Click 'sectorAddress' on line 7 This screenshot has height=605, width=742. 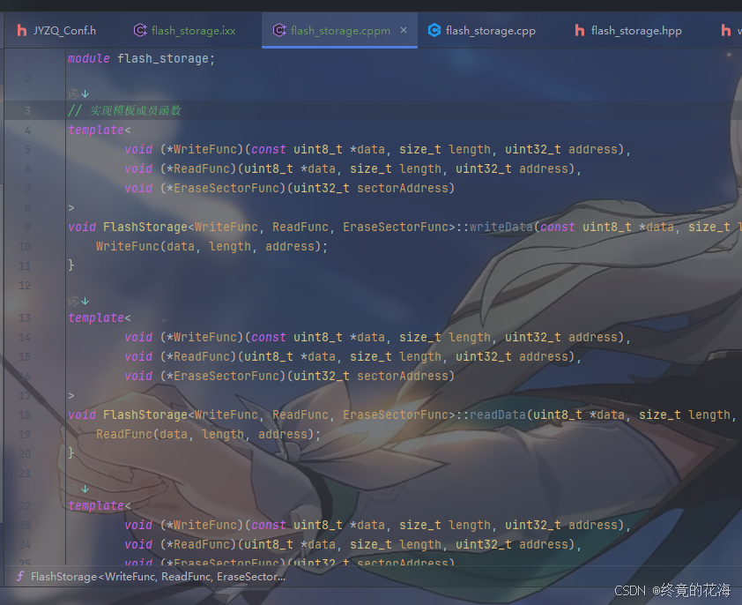(x=402, y=188)
